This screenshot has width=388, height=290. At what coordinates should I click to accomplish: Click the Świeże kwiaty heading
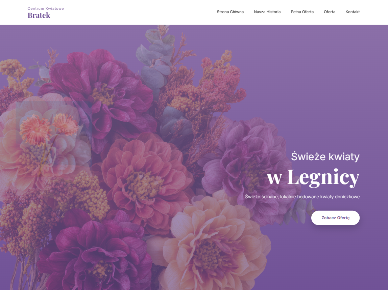click(x=325, y=156)
